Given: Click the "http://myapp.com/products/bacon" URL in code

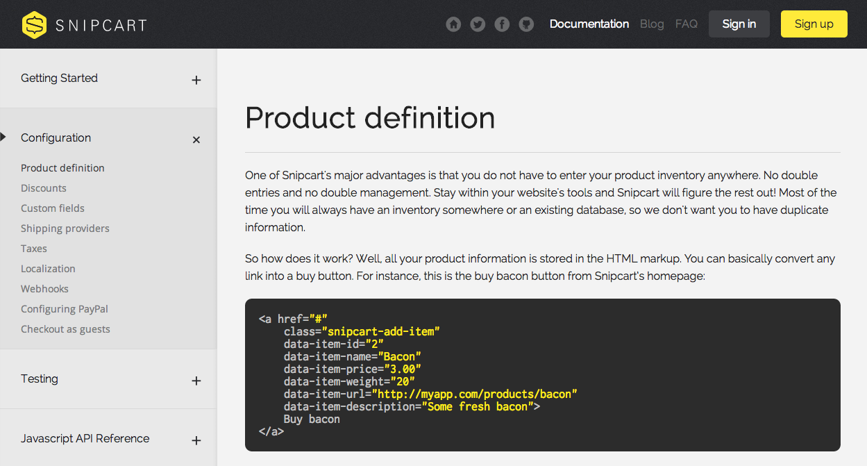Looking at the screenshot, I should [475, 394].
